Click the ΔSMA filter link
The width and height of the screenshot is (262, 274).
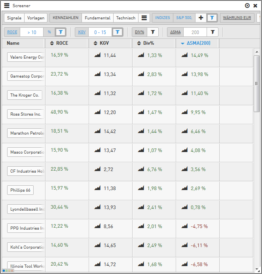pyautogui.click(x=176, y=32)
